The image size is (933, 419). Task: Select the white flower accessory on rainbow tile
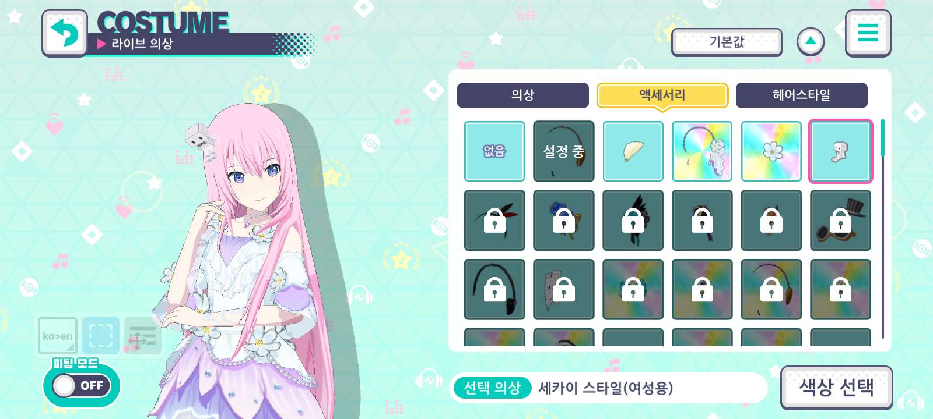[x=771, y=151]
